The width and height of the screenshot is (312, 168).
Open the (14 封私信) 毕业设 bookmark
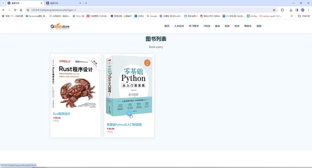(233, 16)
